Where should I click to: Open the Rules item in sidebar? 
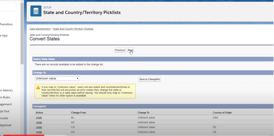(5, 97)
